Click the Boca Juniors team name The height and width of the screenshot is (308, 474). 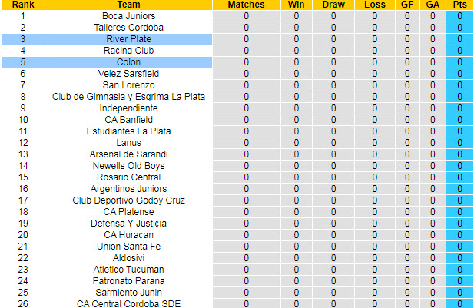(x=128, y=16)
